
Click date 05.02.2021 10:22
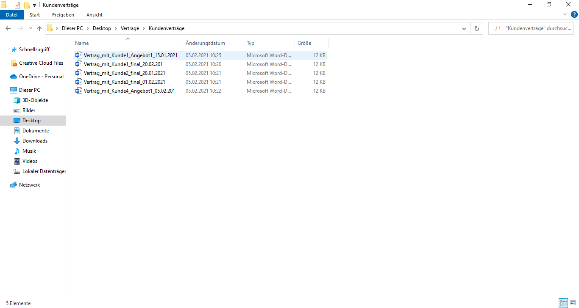(x=203, y=91)
